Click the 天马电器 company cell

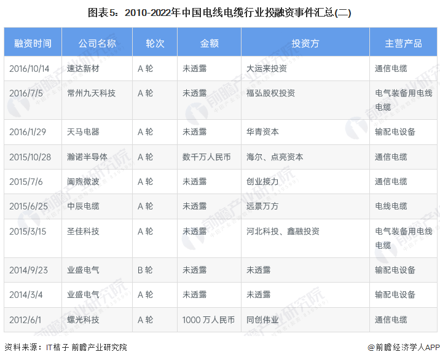tap(83, 132)
